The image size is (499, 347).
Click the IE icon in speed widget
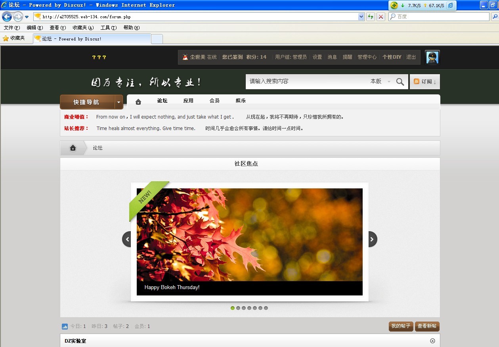coord(451,6)
